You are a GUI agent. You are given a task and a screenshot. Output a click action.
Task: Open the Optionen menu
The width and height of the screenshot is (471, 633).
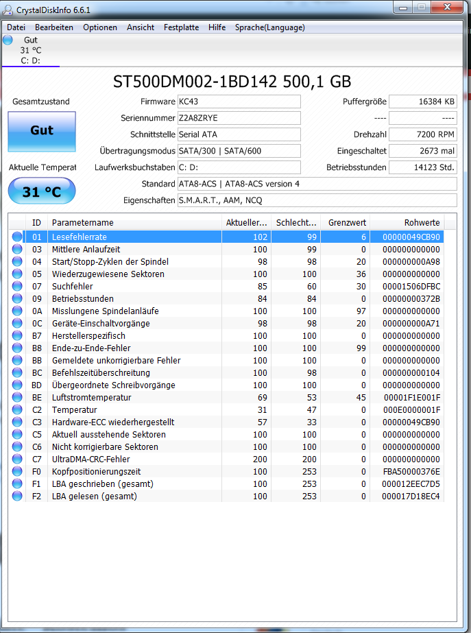pyautogui.click(x=100, y=27)
